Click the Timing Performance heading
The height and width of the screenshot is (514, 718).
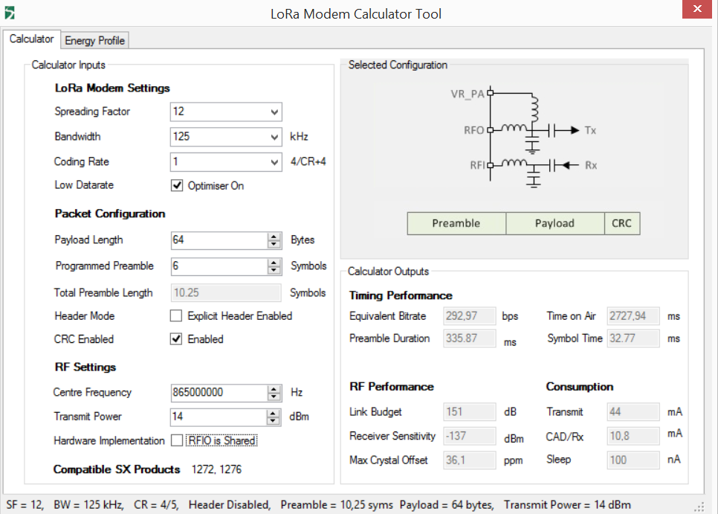(x=401, y=296)
